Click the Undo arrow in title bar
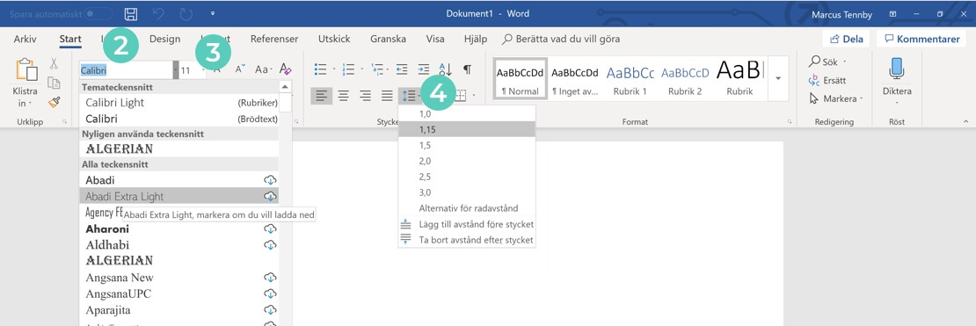This screenshot has width=976, height=326. coord(159,14)
